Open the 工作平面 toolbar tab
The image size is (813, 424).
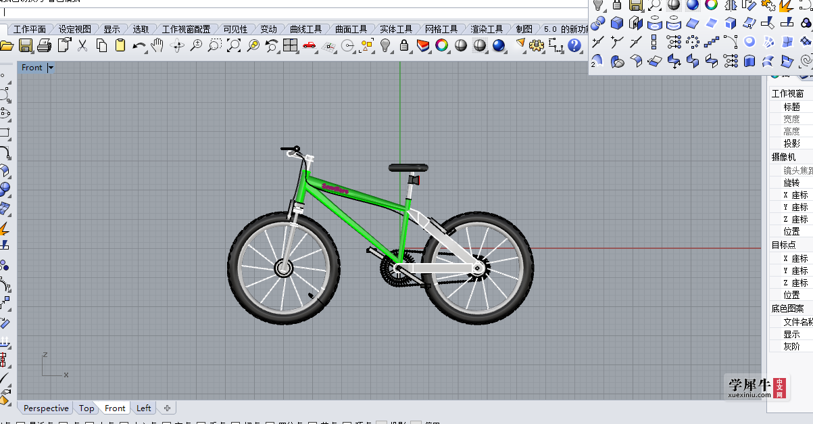pyautogui.click(x=30, y=29)
